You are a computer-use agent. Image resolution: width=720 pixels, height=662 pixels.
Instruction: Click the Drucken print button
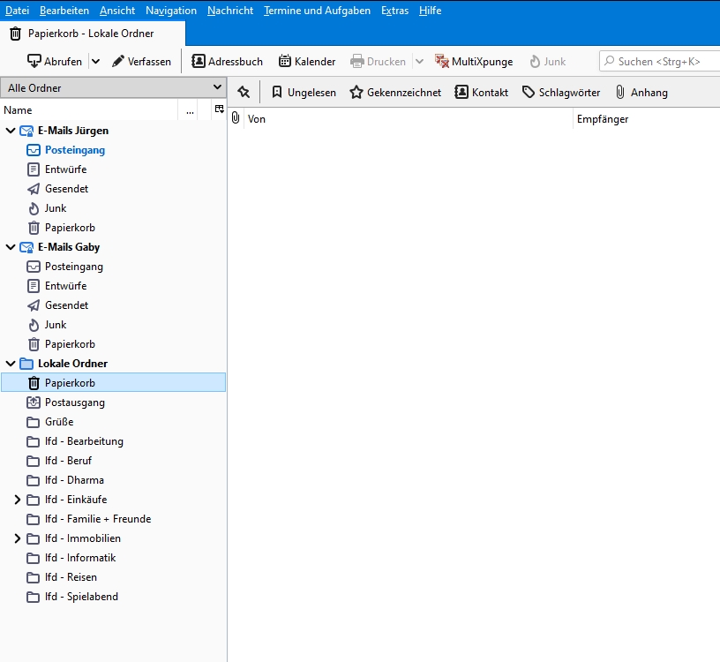click(379, 61)
